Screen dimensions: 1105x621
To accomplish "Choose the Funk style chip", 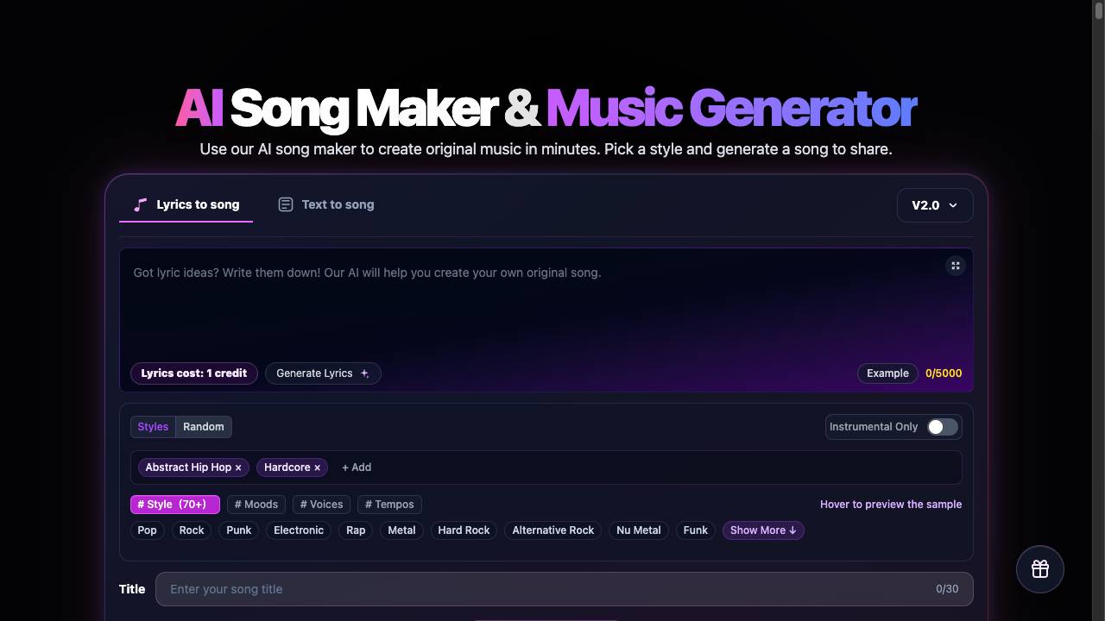I will click(696, 530).
